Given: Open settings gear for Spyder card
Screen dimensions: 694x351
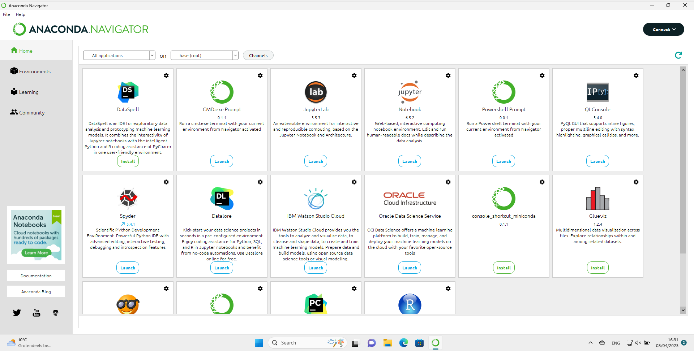Looking at the screenshot, I should [x=166, y=182].
